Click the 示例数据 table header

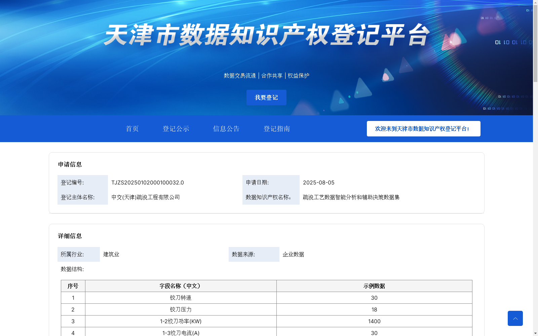(x=374, y=286)
